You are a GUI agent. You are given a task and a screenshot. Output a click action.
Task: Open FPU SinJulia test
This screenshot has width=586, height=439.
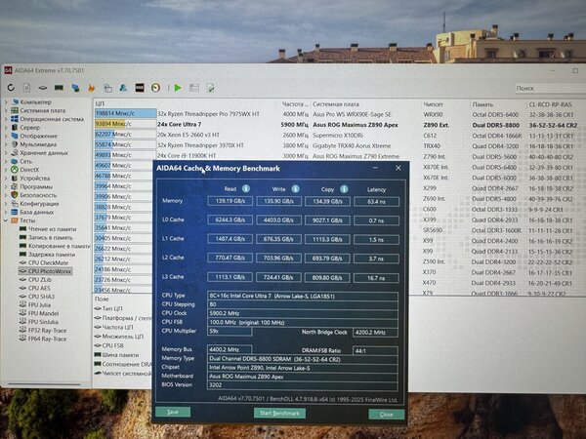[43, 322]
